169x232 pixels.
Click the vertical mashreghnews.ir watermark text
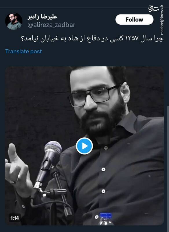[x=162, y=20]
